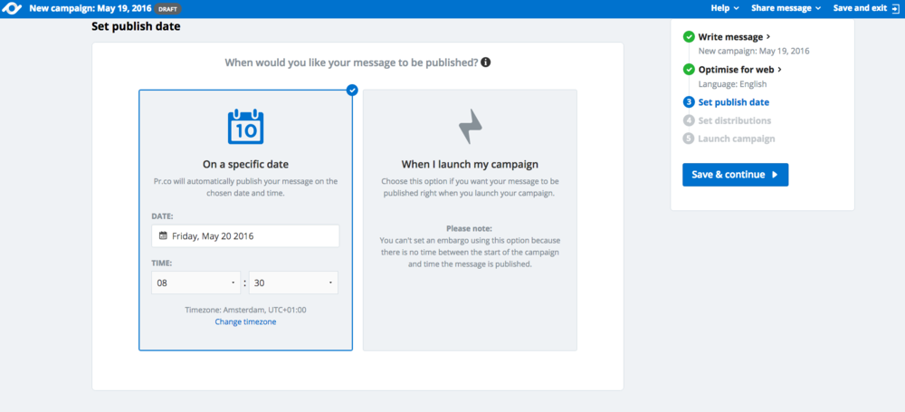Click the DRAFT status badge
Viewport: 905px width, 412px height.
(168, 9)
